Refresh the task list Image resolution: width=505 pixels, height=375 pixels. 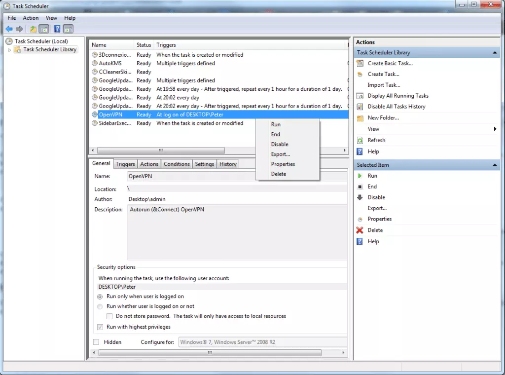[x=377, y=140]
